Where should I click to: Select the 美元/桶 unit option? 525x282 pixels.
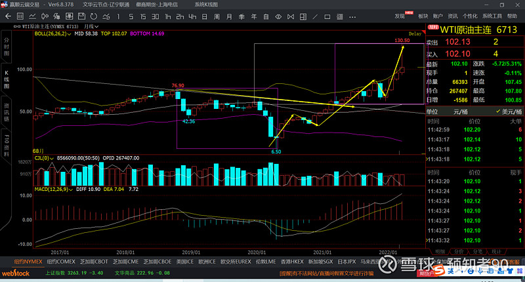(509, 111)
